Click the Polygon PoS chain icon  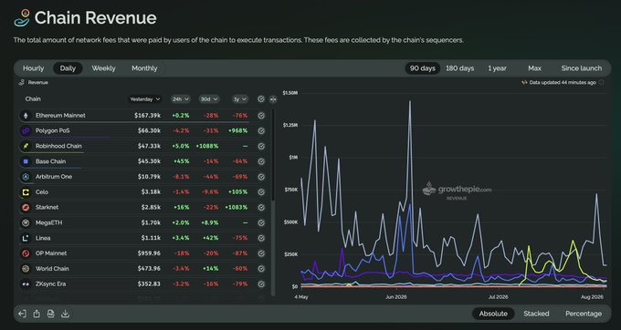click(26, 130)
